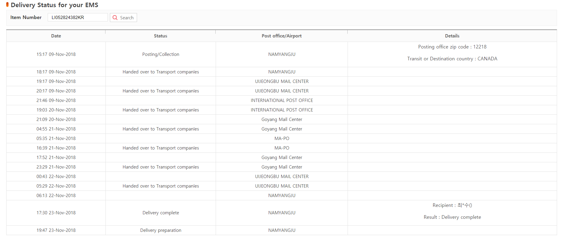Select the '17:52 21-Nov-2018' date cell
The height and width of the screenshot is (236, 563).
coord(56,158)
